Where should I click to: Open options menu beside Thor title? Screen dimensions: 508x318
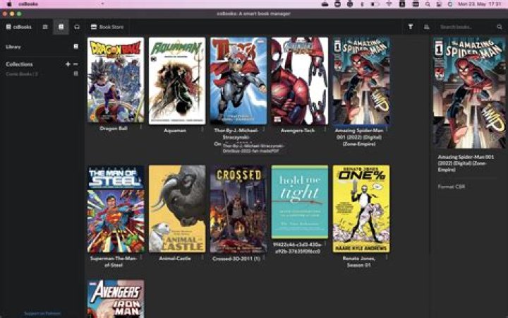point(264,129)
